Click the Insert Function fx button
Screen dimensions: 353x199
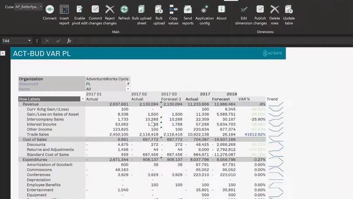[x=69, y=41]
